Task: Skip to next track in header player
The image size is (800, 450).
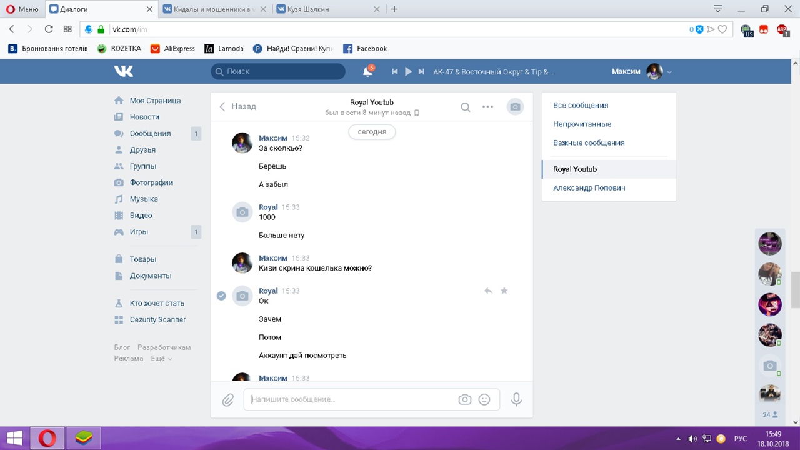Action: tap(422, 72)
